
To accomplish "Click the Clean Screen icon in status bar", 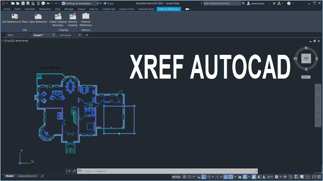I will click(314, 177).
